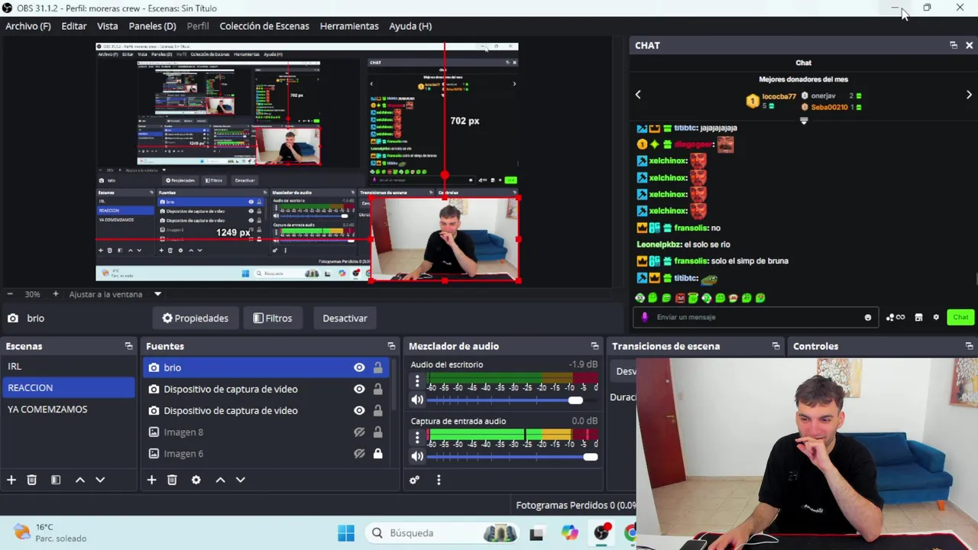
Task: Open Filtros for brio source
Action: (x=273, y=318)
